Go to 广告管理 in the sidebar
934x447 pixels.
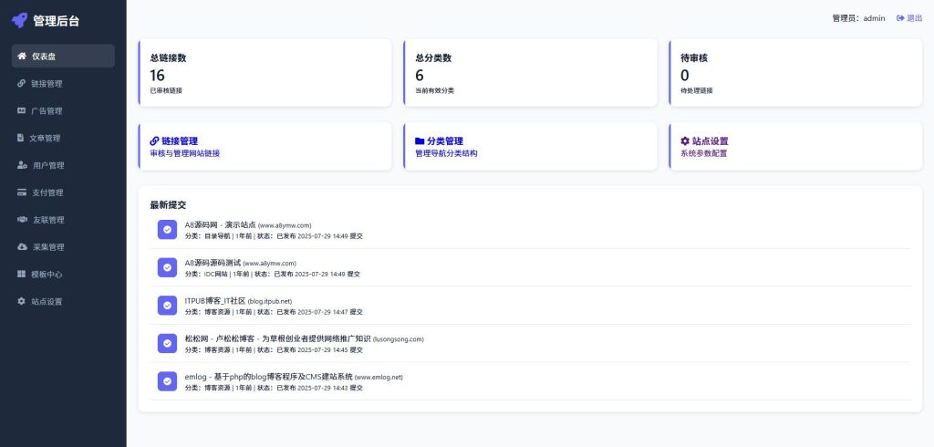(x=63, y=111)
